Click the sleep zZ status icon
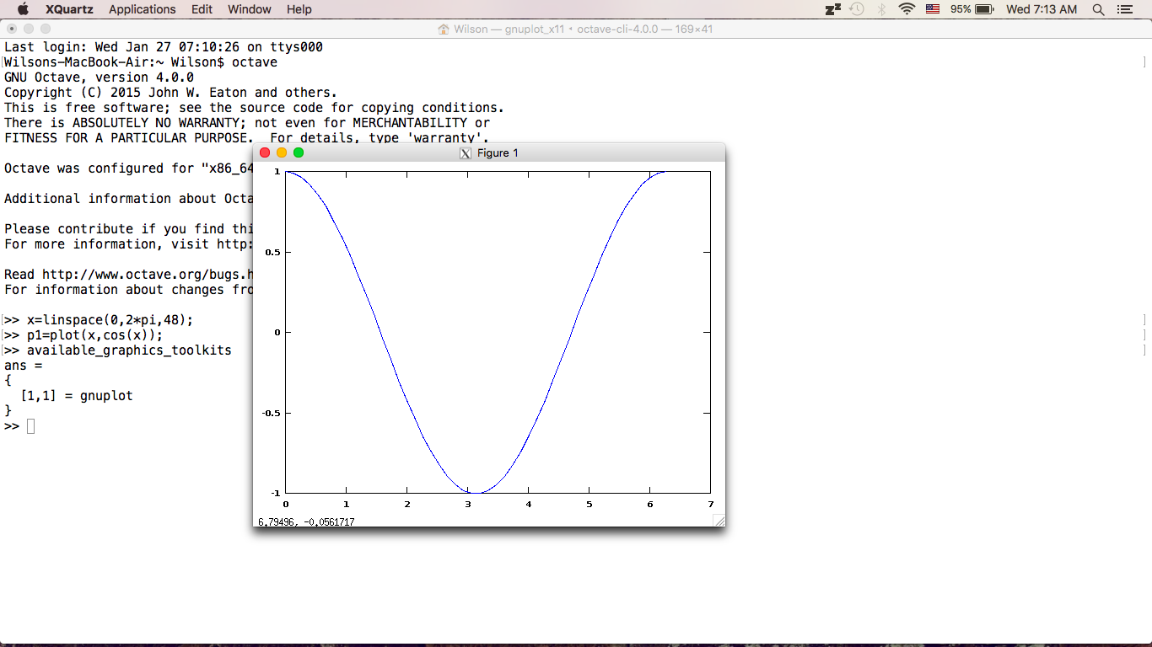 coord(832,9)
